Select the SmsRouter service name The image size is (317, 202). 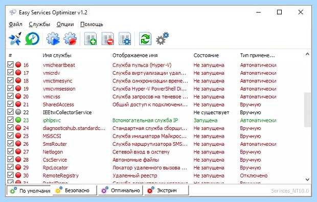pyautogui.click(x=55, y=144)
